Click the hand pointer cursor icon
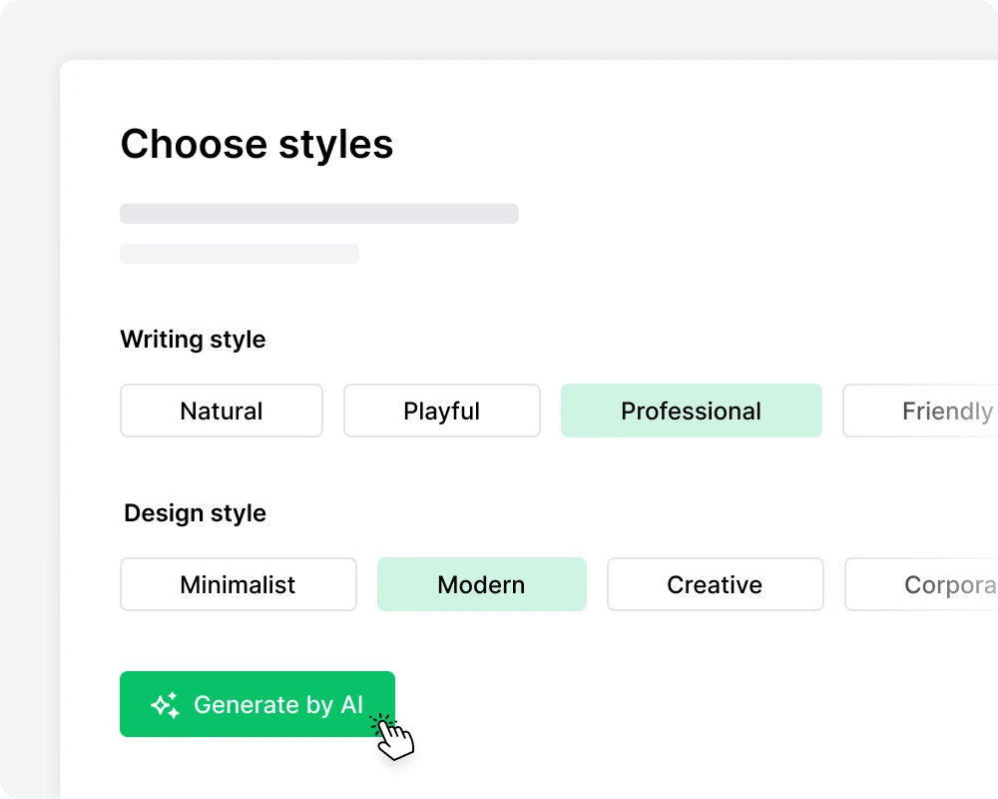Screen dimensions: 998x799 click(394, 738)
